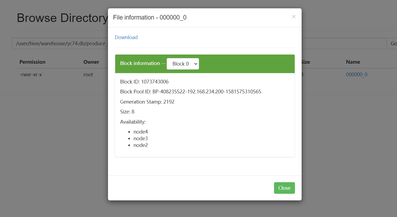The width and height of the screenshot is (397, 217).
Task: Sort files by the Permission column
Action: (32, 62)
